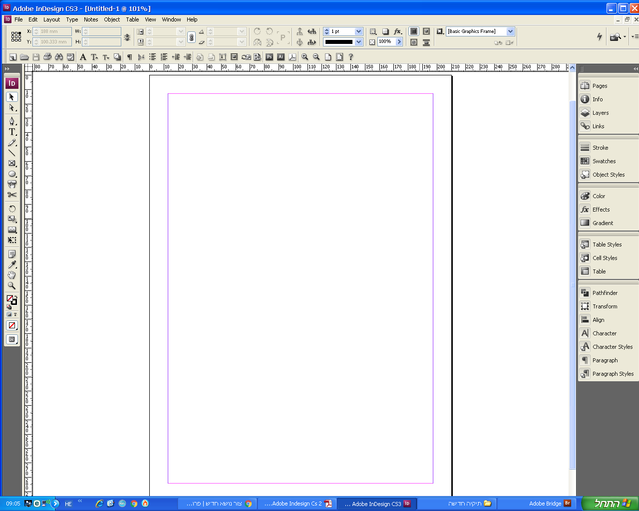
Task: Select the Pencil tool
Action: (x=12, y=143)
